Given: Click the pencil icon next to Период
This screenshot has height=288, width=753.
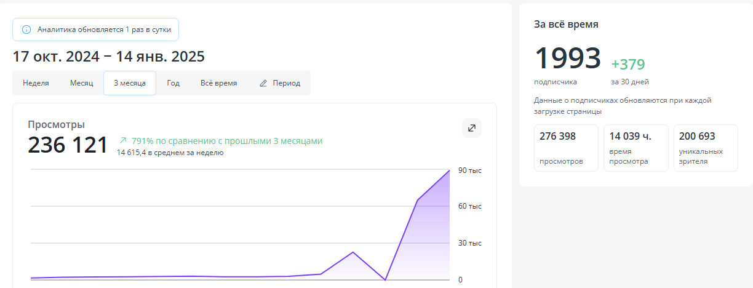Looking at the screenshot, I should tap(263, 83).
